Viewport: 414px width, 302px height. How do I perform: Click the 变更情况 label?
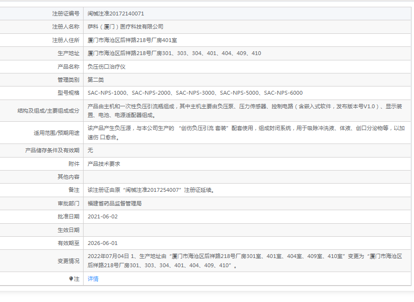tap(69, 261)
